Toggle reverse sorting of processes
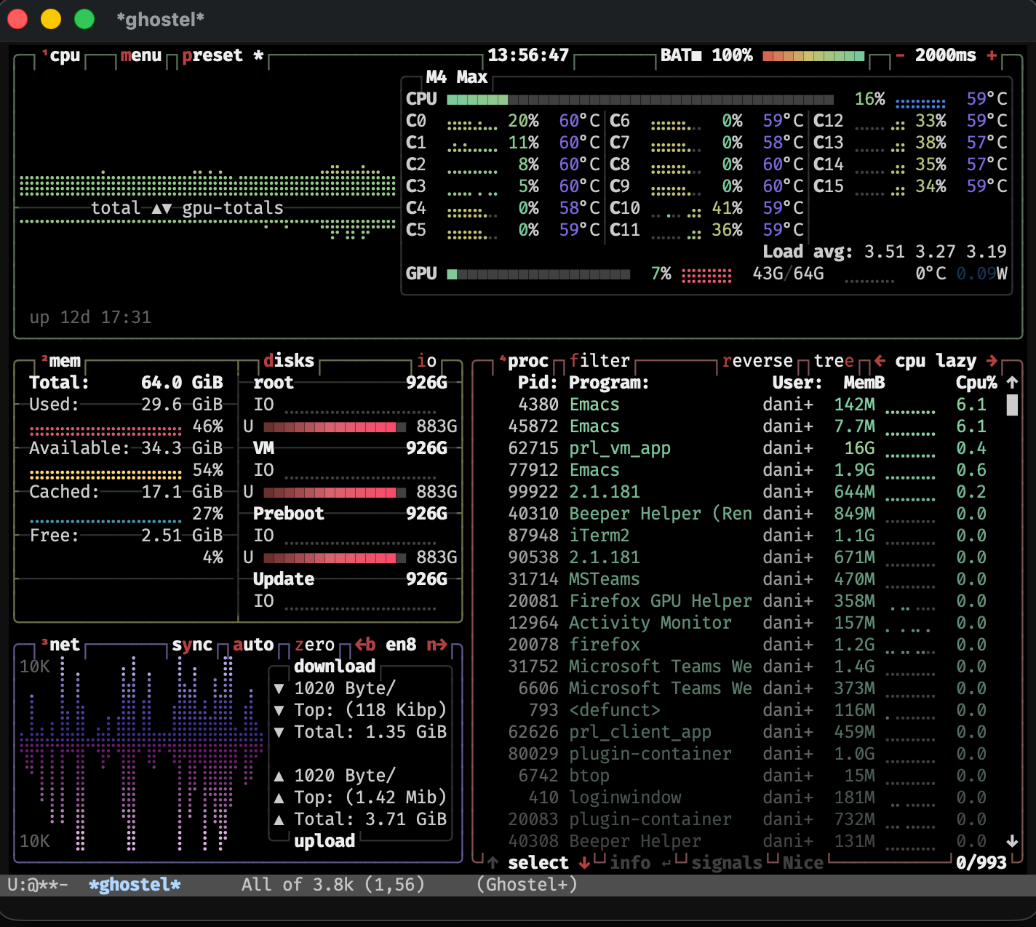This screenshot has width=1036, height=927. tap(757, 361)
